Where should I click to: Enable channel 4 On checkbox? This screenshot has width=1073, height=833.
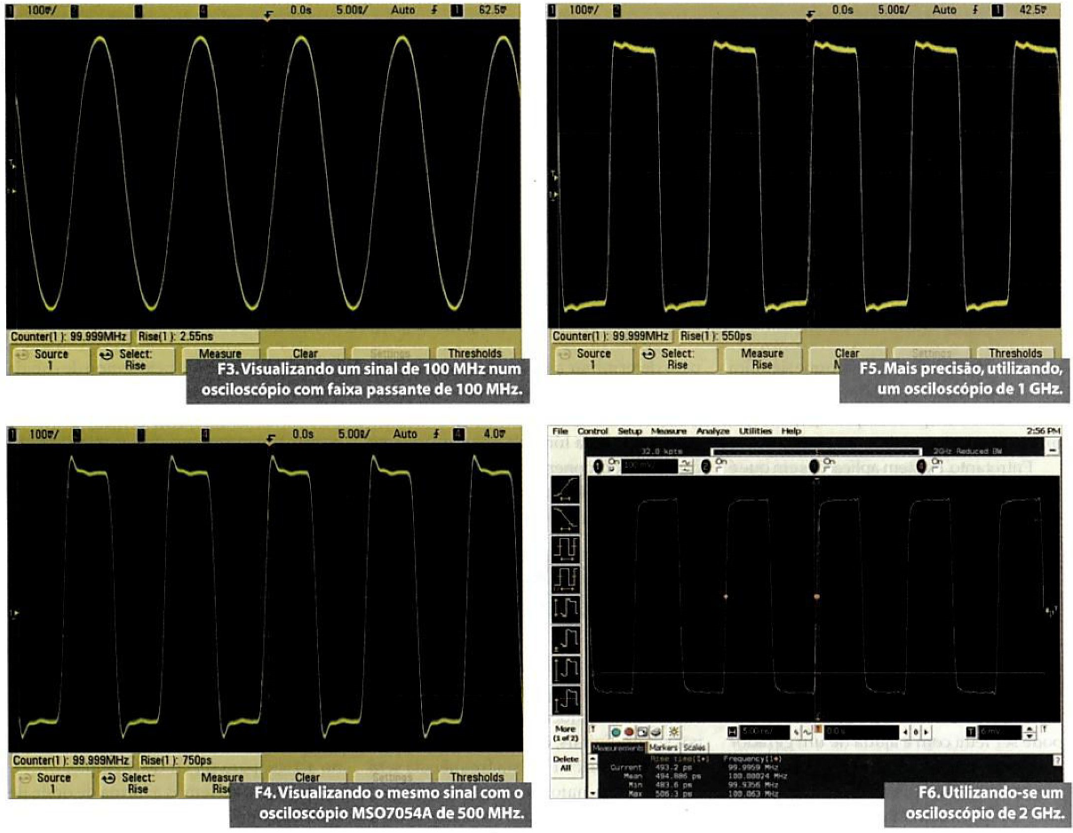[x=935, y=461]
